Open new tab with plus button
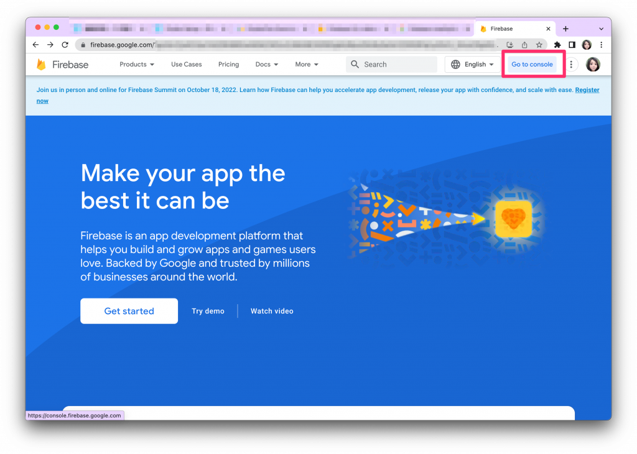The height and width of the screenshot is (454, 637). [565, 29]
